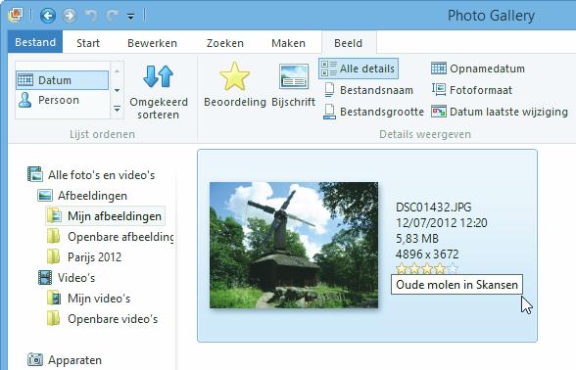The image size is (576, 370).
Task: Open the Openbare video's folder
Action: 102,319
